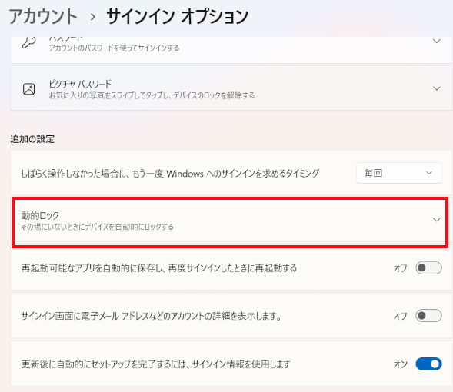Toggle account details on sign-in screen switch
Screen dimensions: 453x392
click(428, 315)
